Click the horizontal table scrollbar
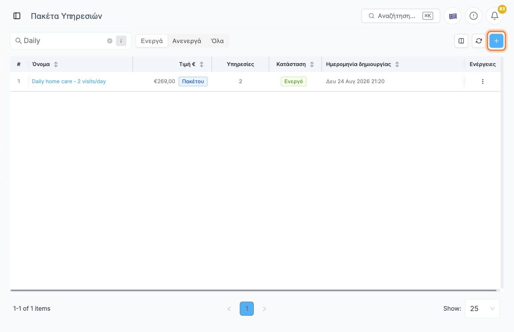The height and width of the screenshot is (332, 514). [x=253, y=290]
